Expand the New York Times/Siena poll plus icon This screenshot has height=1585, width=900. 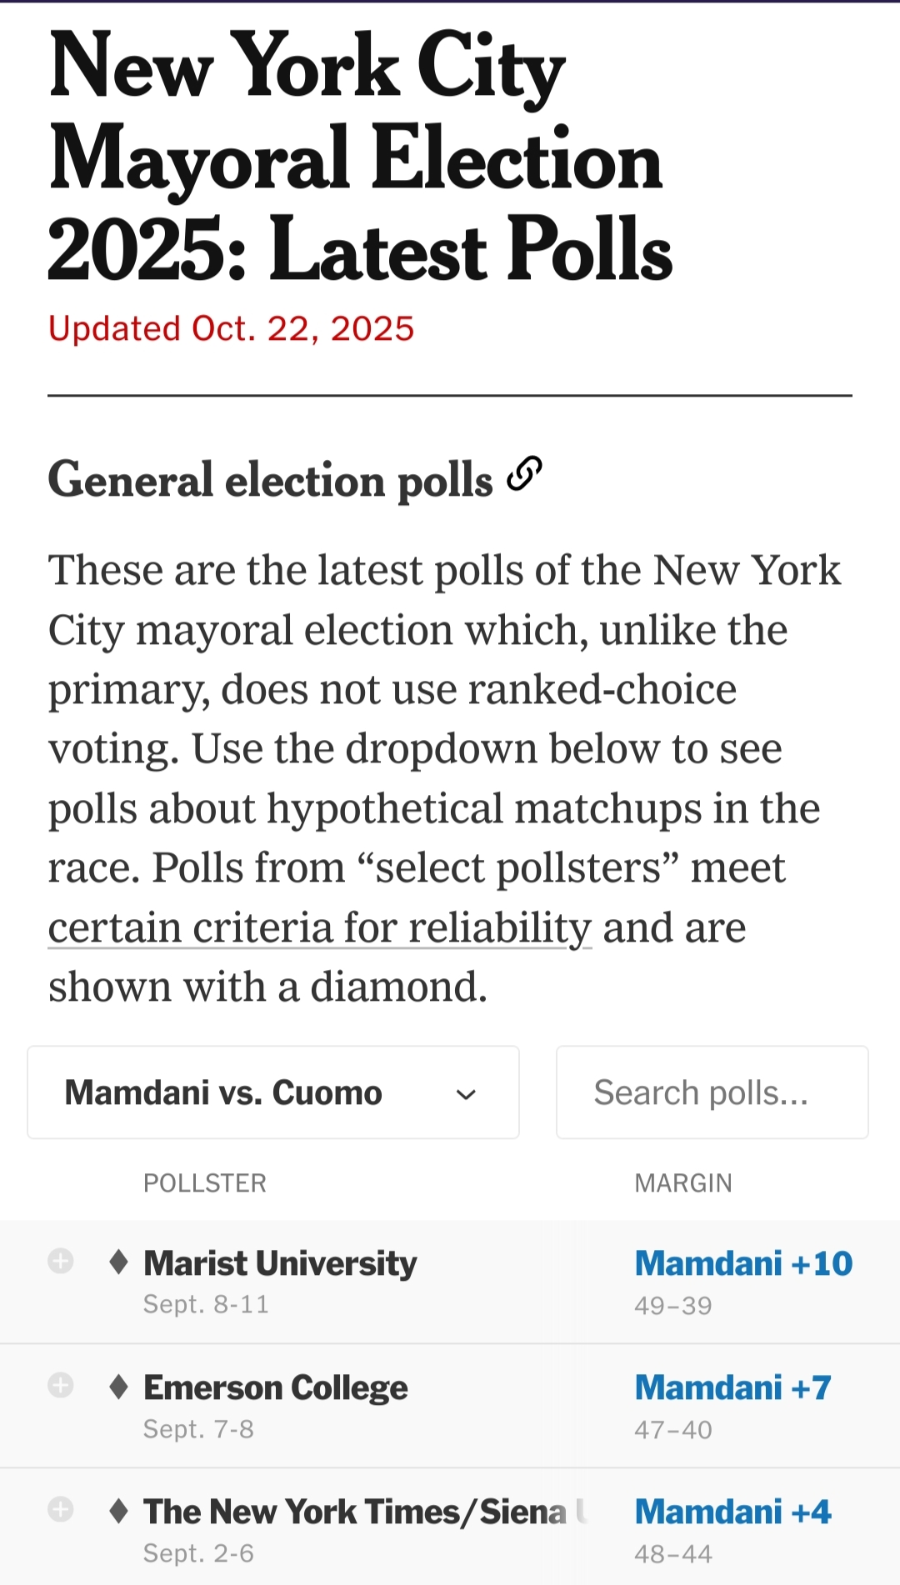coord(61,1509)
